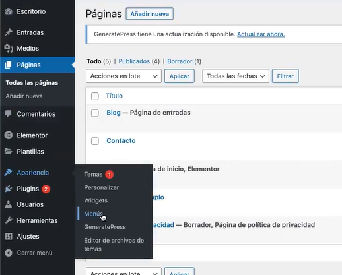Viewport: 342px width, 275px height.
Task: Open the Usuarios menu item
Action: (30, 204)
